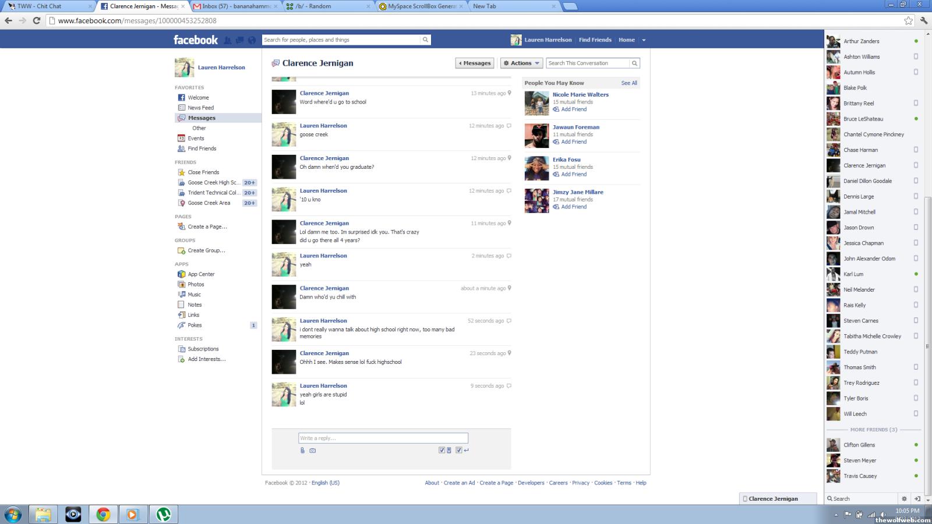
Task: Toggle the send to mobile checkbox
Action: tap(442, 450)
